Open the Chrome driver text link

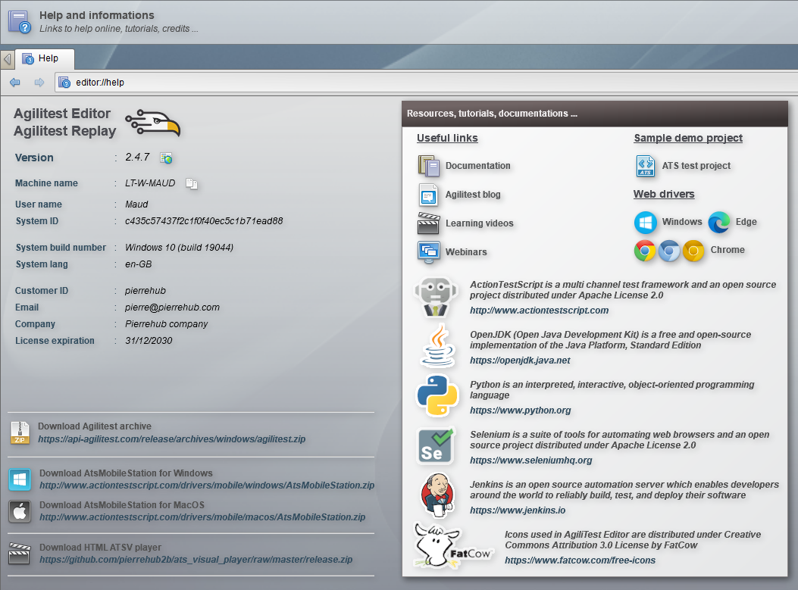pyautogui.click(x=728, y=250)
